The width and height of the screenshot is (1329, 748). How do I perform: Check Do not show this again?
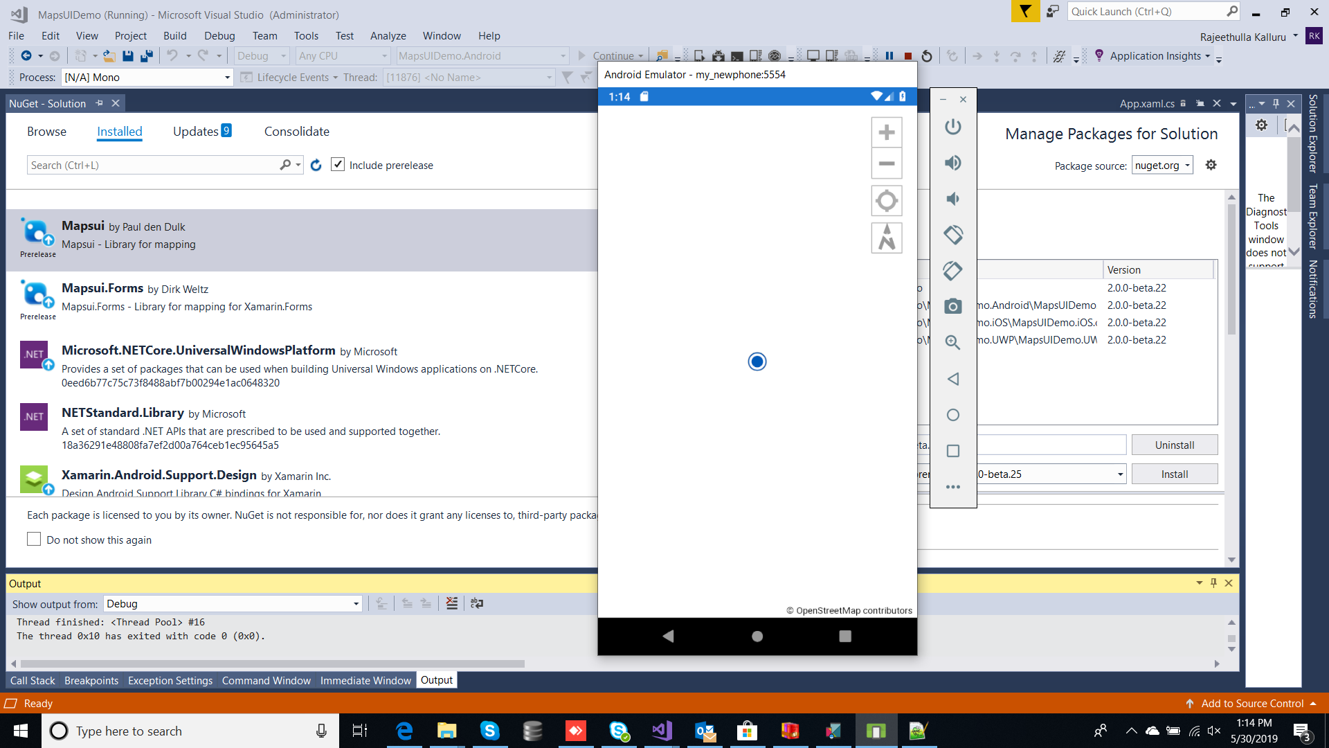(x=34, y=540)
